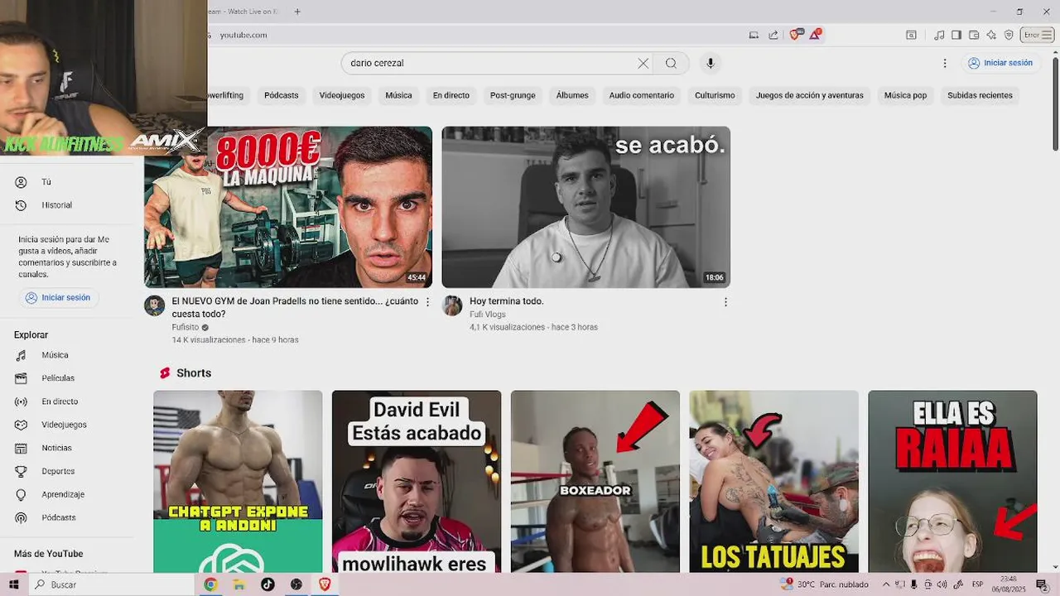1060x596 pixels.
Task: Open the LOS TATUAJES short
Action: click(774, 481)
